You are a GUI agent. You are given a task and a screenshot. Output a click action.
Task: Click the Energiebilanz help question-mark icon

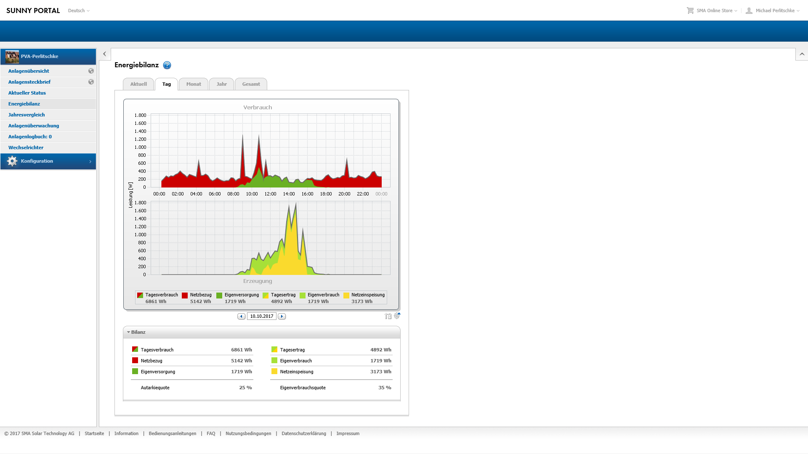coord(167,65)
